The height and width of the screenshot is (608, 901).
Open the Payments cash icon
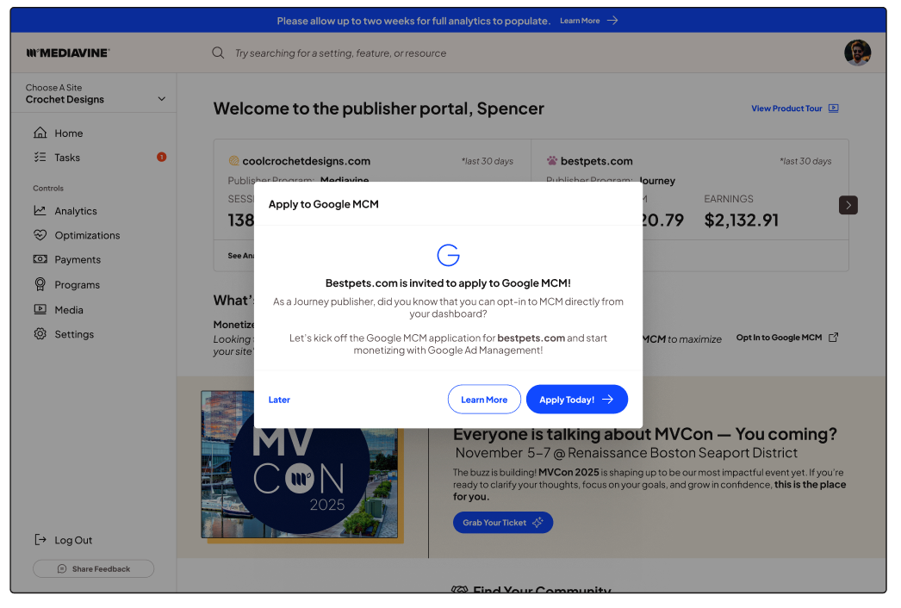(x=40, y=259)
